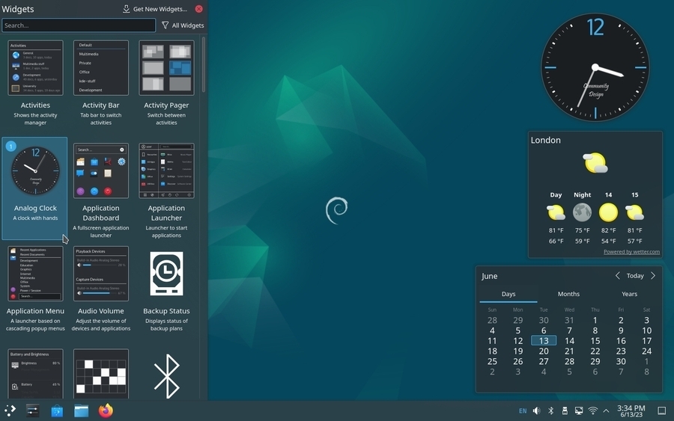Select the checkerboard puzzle widget thumbnail
The image size is (674, 421).
[100, 373]
